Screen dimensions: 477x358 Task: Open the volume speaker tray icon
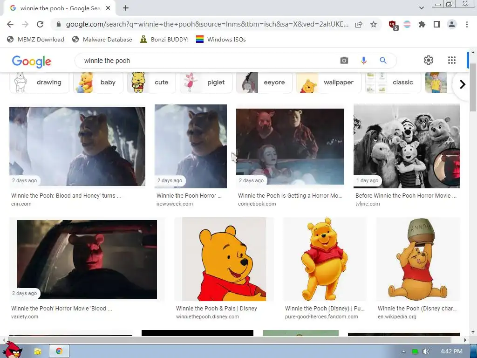(x=426, y=351)
